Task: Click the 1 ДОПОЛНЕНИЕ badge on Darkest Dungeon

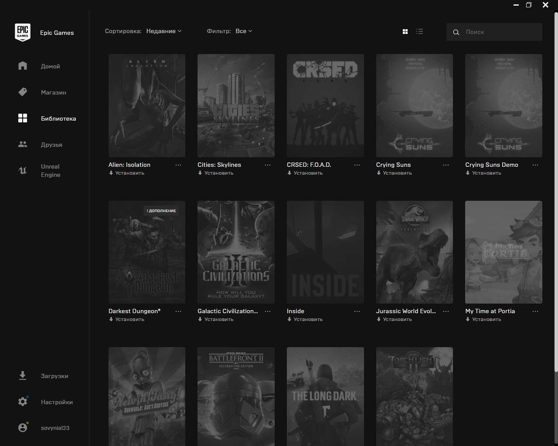Action: click(161, 211)
